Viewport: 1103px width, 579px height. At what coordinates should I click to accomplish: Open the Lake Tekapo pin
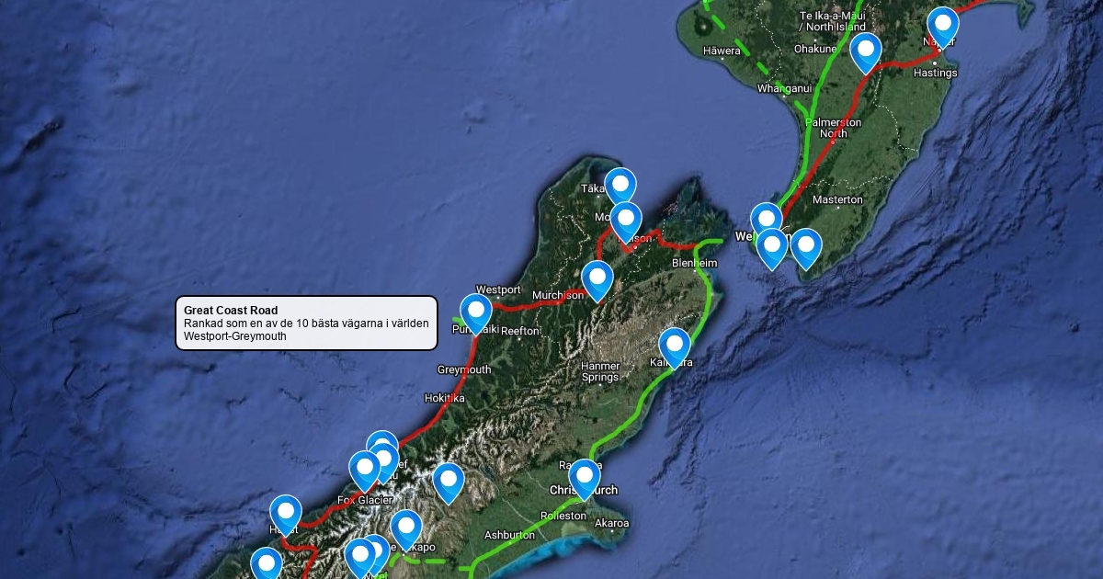(405, 528)
